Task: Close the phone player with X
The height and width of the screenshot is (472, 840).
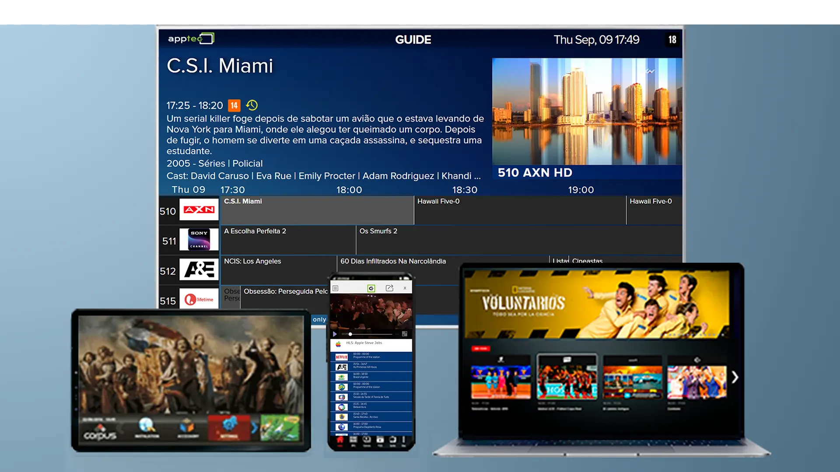Action: [x=405, y=288]
